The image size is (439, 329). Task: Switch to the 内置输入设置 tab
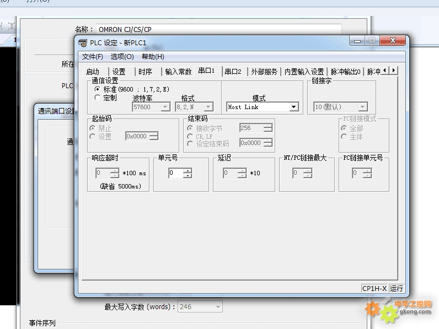(304, 72)
